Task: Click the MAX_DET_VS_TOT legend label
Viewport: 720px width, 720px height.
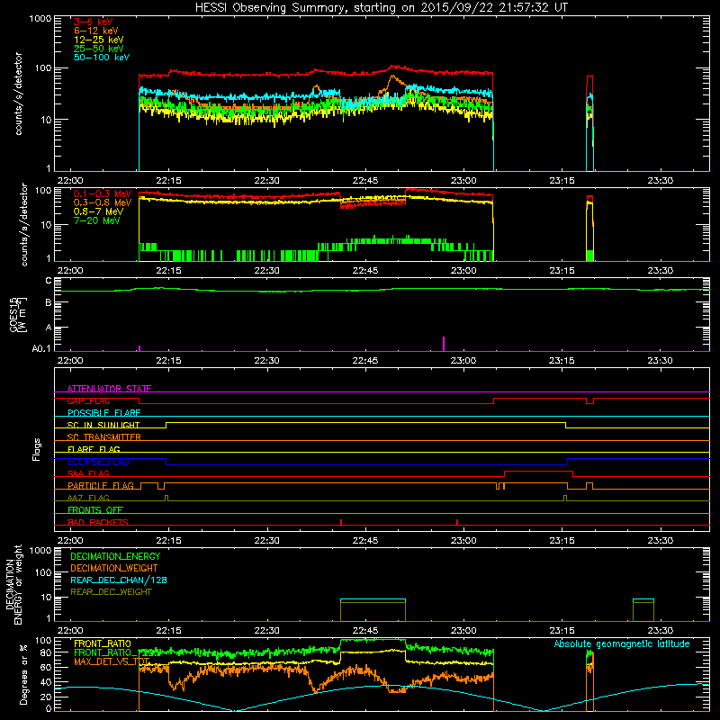Action: point(112,661)
